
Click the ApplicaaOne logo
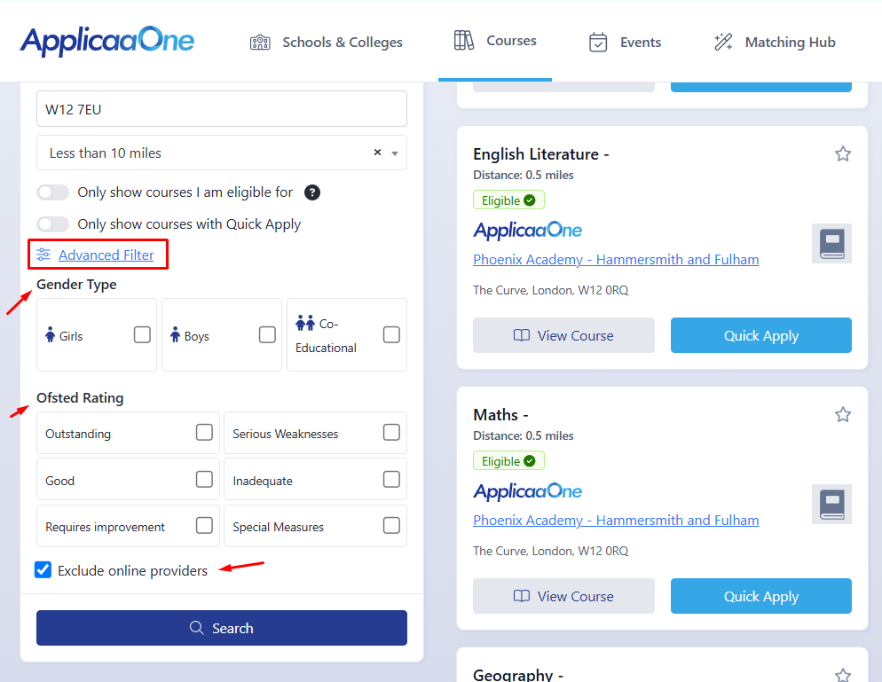106,40
